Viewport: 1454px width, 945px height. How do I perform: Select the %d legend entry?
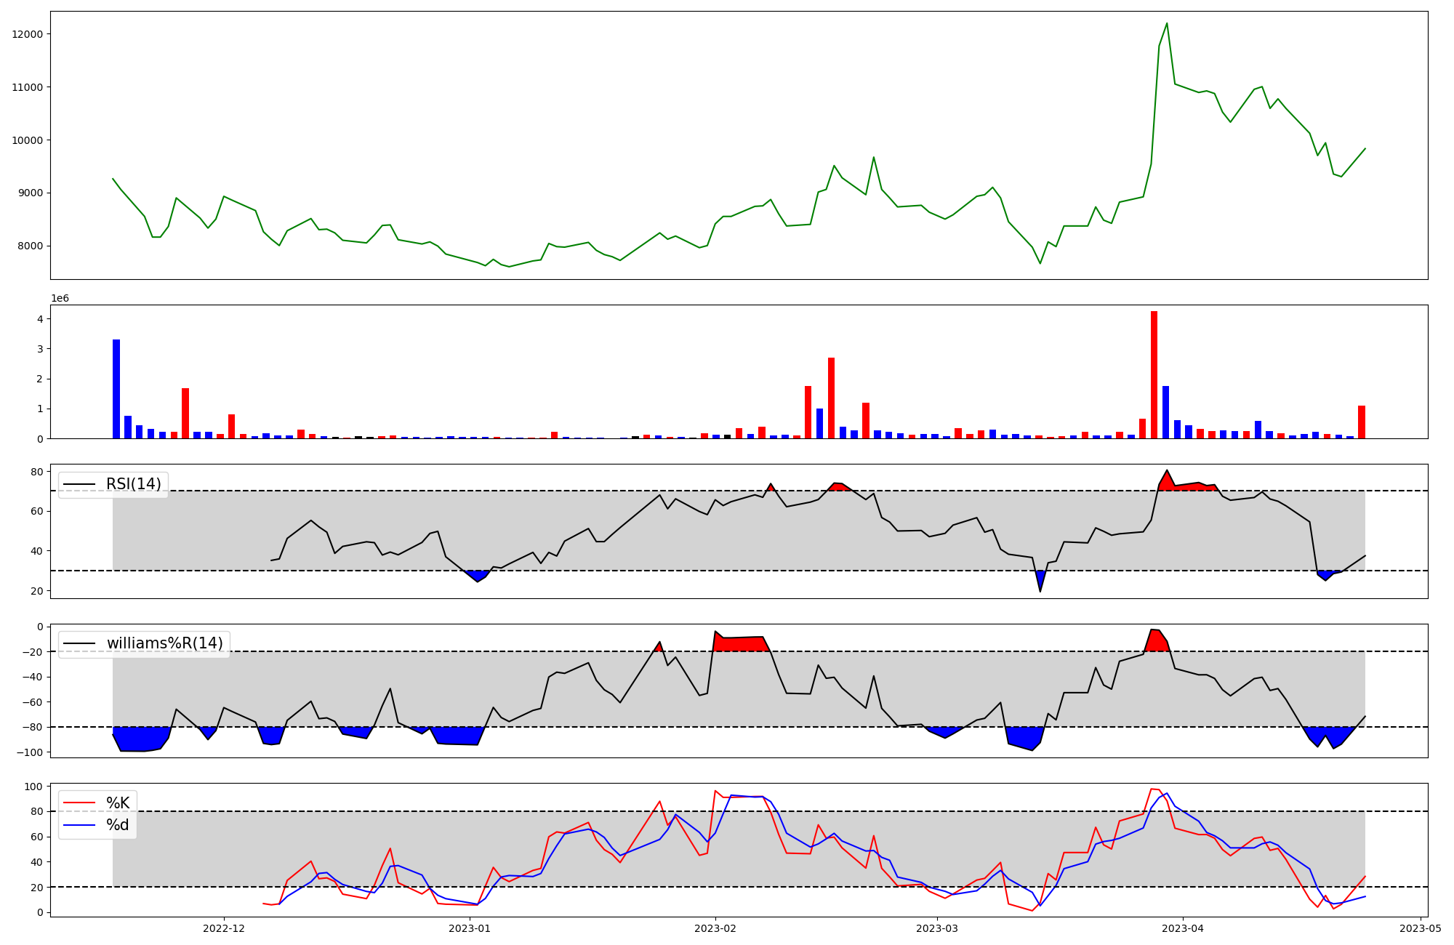[118, 824]
